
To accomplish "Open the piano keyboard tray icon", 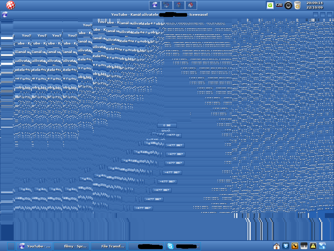I will tap(304, 246).
